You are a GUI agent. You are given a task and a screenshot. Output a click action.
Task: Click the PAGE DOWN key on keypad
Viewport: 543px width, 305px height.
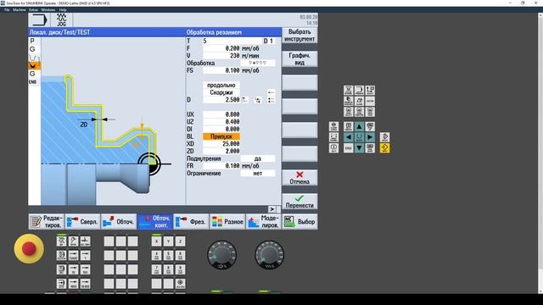(x=370, y=148)
